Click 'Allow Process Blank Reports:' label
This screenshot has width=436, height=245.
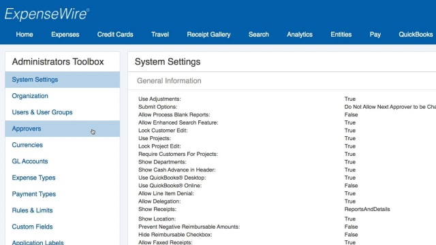click(x=174, y=115)
